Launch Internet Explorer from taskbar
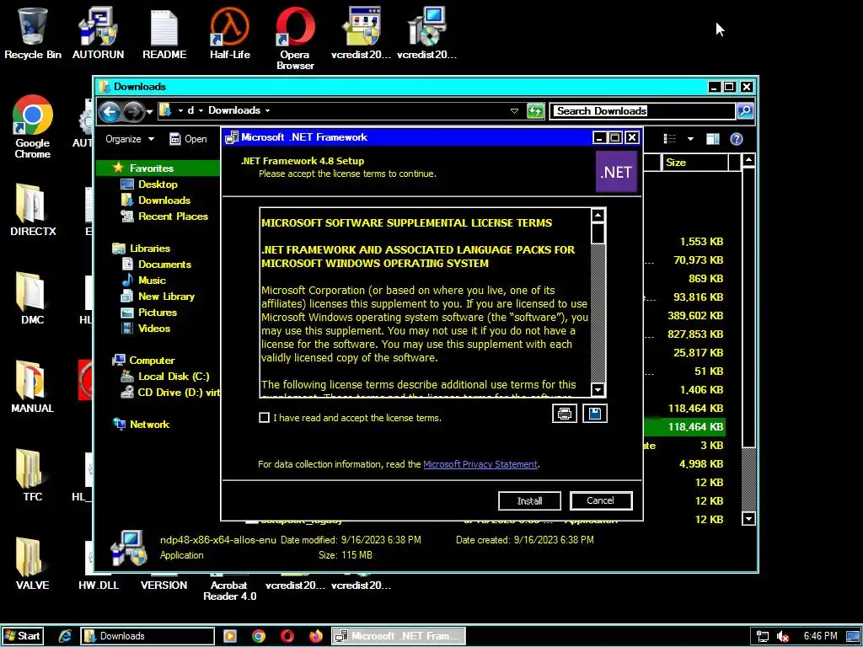The height and width of the screenshot is (647, 863). 65,636
